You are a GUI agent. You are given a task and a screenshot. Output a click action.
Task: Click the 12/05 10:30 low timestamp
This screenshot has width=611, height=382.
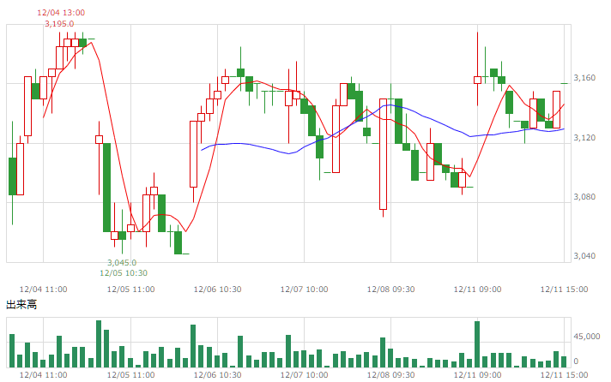click(x=124, y=273)
